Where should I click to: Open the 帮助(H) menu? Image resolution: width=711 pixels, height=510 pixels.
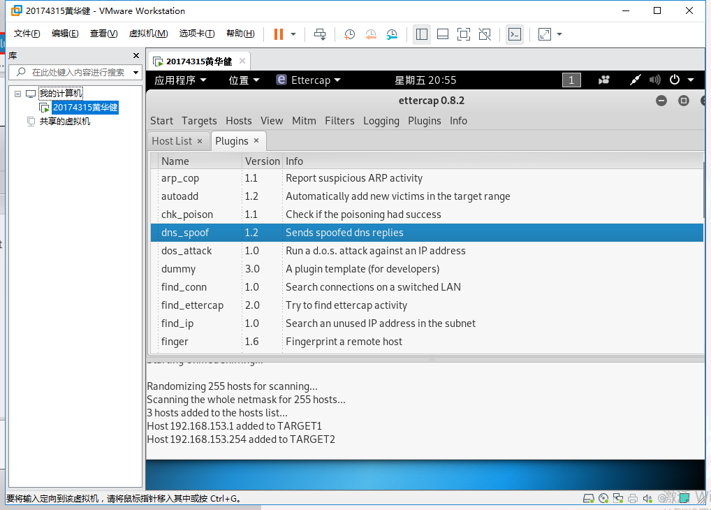240,34
